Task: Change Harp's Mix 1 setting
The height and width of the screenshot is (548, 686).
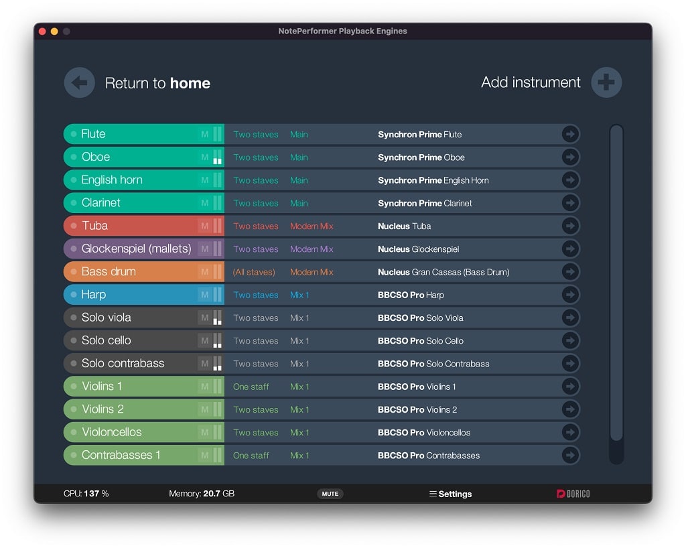Action: [x=299, y=295]
